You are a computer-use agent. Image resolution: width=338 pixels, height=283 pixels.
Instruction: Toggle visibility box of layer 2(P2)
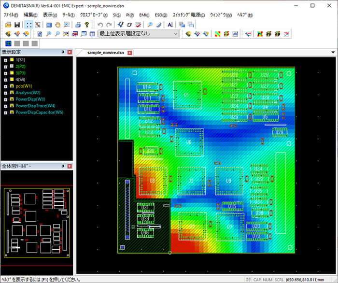coord(12,66)
